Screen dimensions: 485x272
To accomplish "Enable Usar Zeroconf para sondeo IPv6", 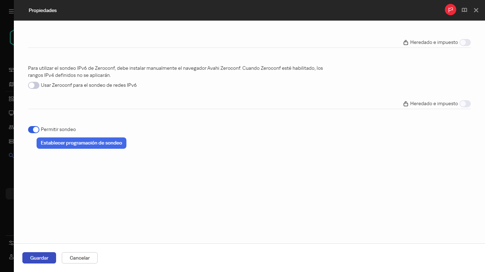I will tap(34, 85).
